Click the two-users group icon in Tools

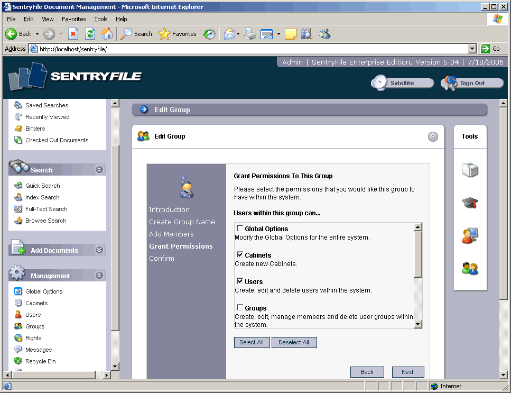tap(470, 269)
